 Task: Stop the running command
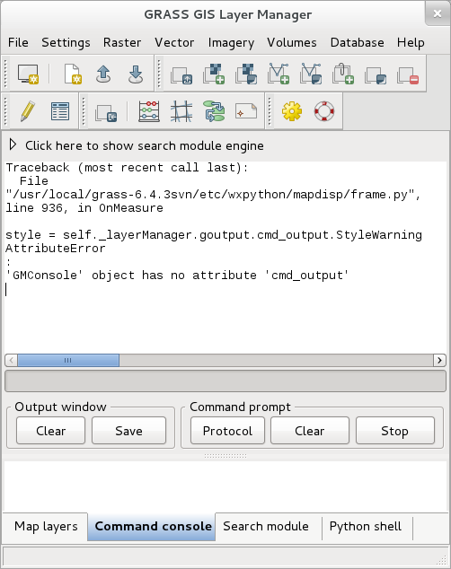point(395,431)
